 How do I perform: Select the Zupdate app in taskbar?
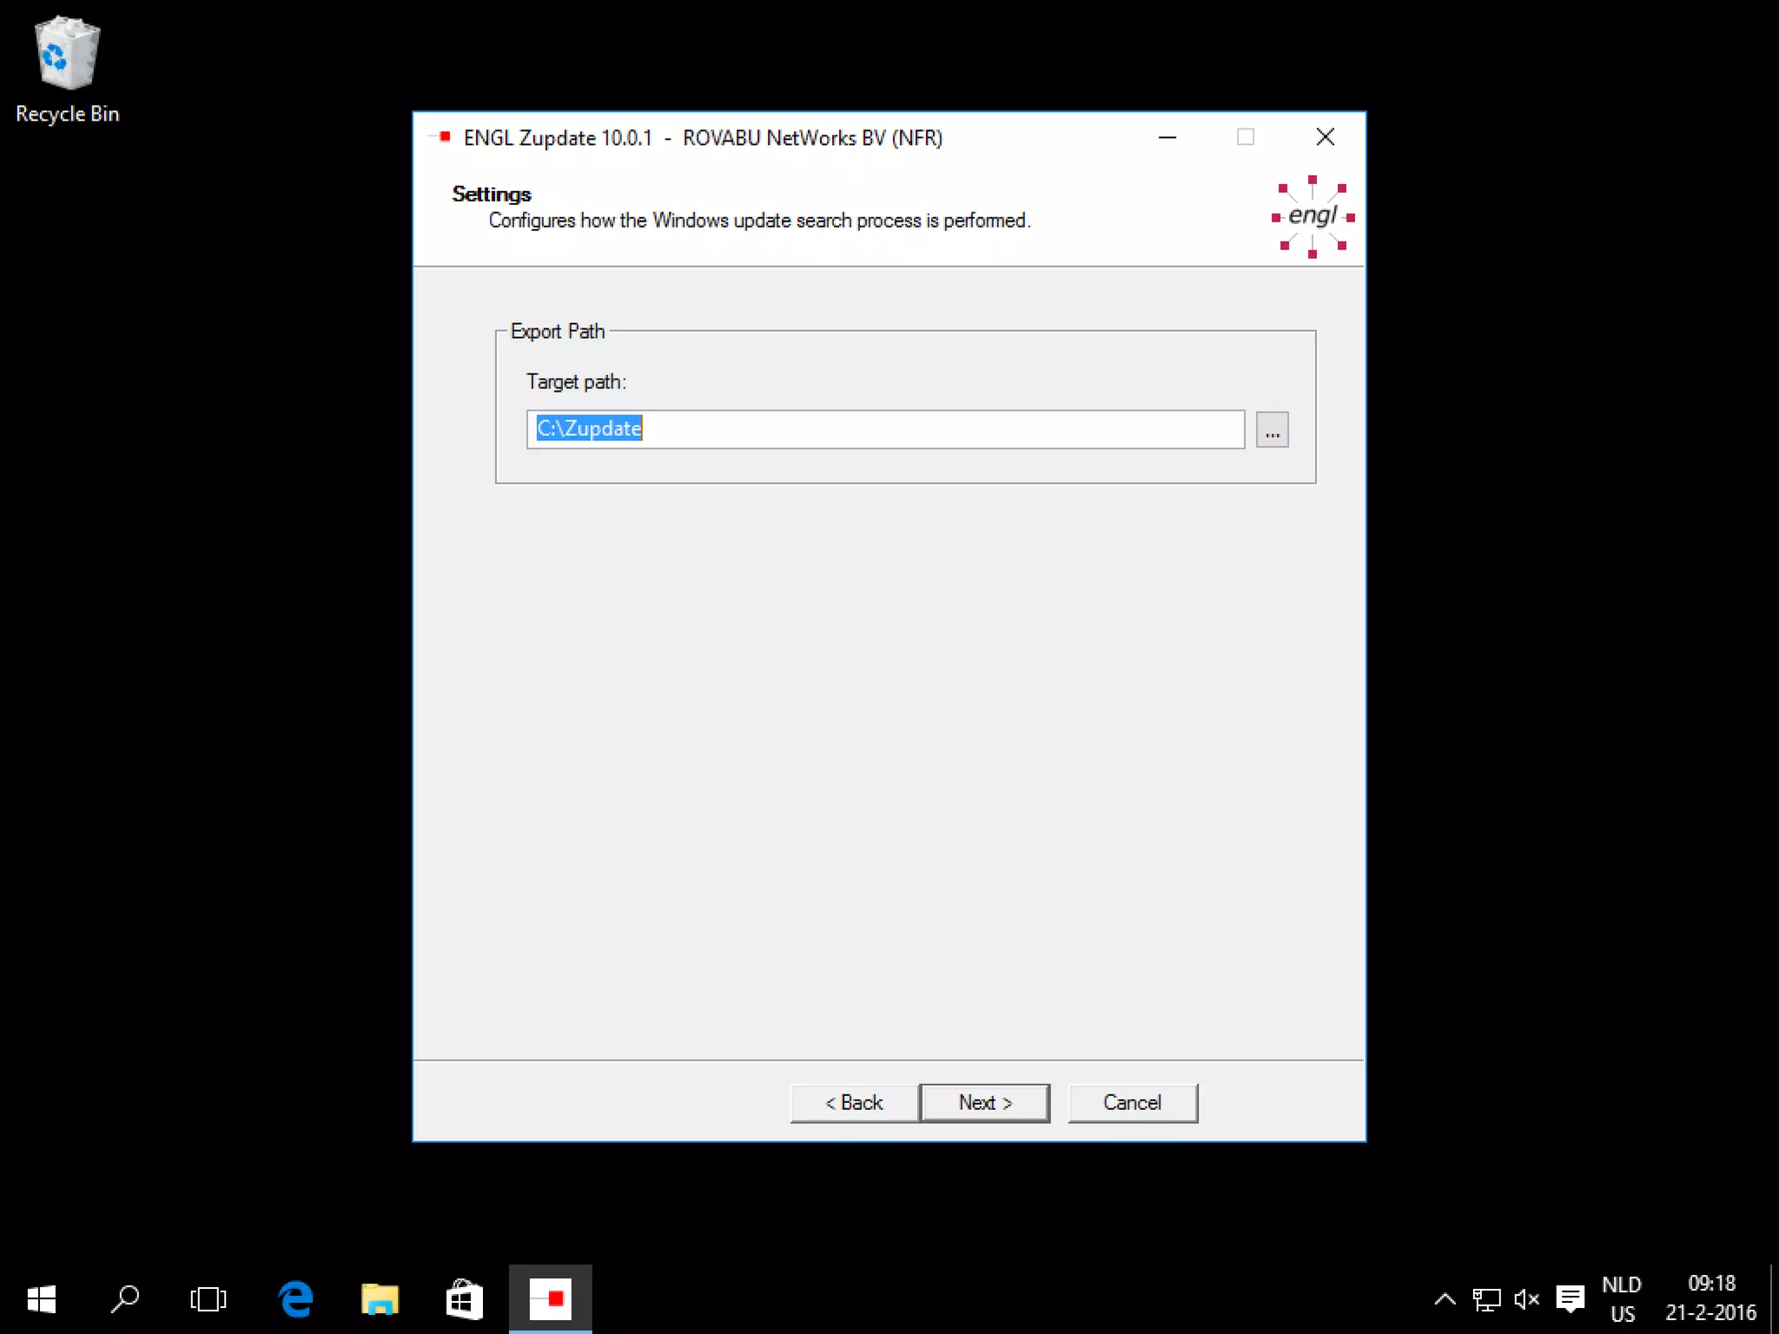pyautogui.click(x=551, y=1299)
